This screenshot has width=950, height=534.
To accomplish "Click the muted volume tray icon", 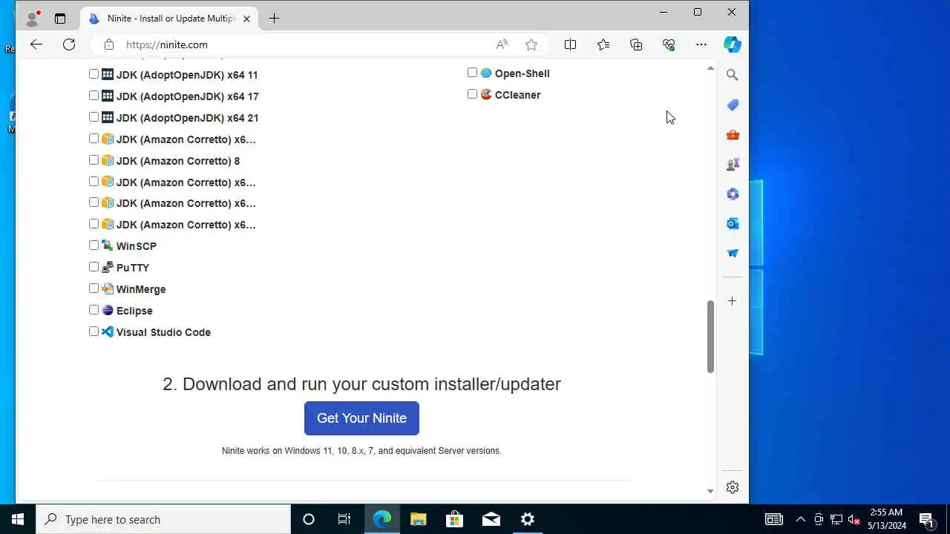I will pos(854,519).
